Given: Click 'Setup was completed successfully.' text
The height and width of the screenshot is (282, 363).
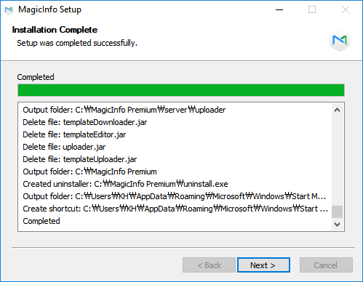Looking at the screenshot, I should point(77,43).
